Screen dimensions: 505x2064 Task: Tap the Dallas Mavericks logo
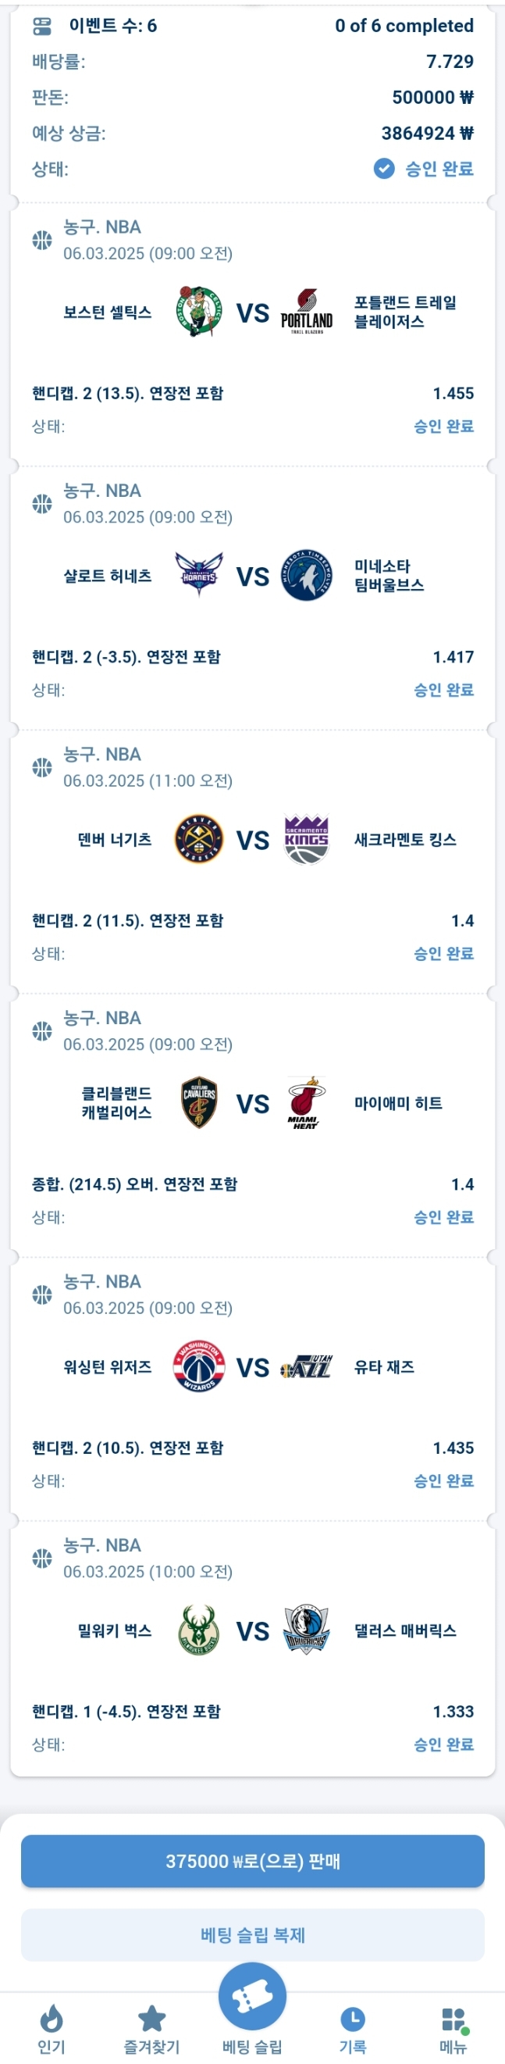307,1630
